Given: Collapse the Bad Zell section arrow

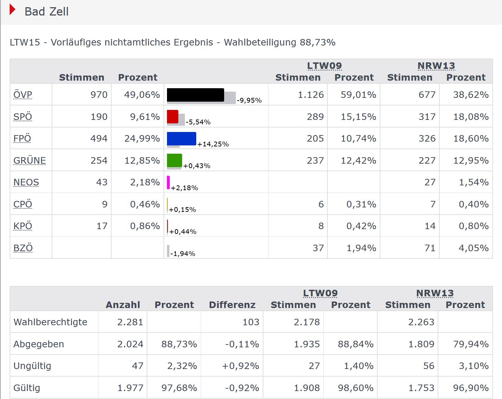Looking at the screenshot, I should tap(12, 10).
